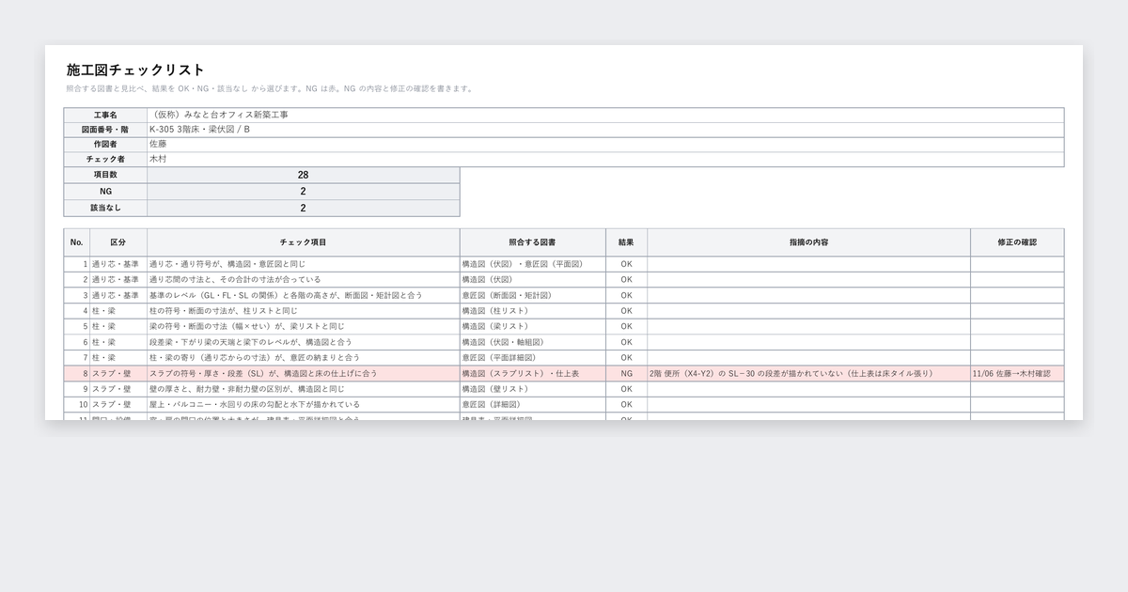Select the 指摘の内容 column header
This screenshot has width=1128, height=592.
809,242
